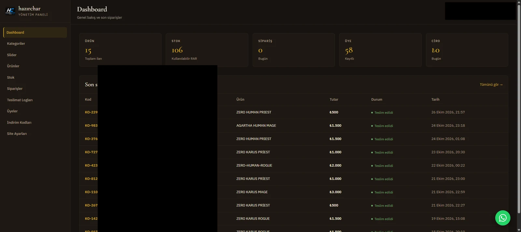Click the 'Durum' column header
The width and height of the screenshot is (521, 232).
click(x=377, y=100)
